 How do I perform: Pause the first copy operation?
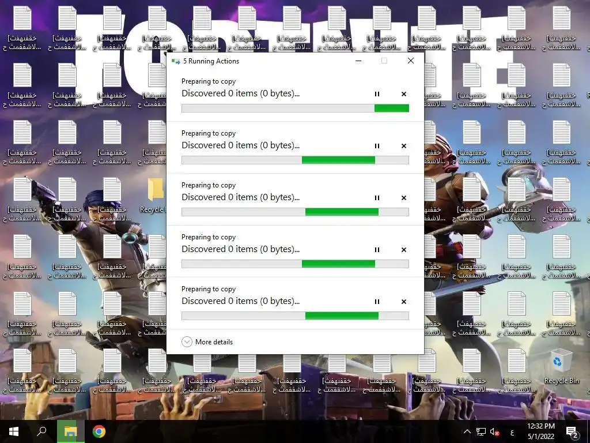tap(377, 94)
